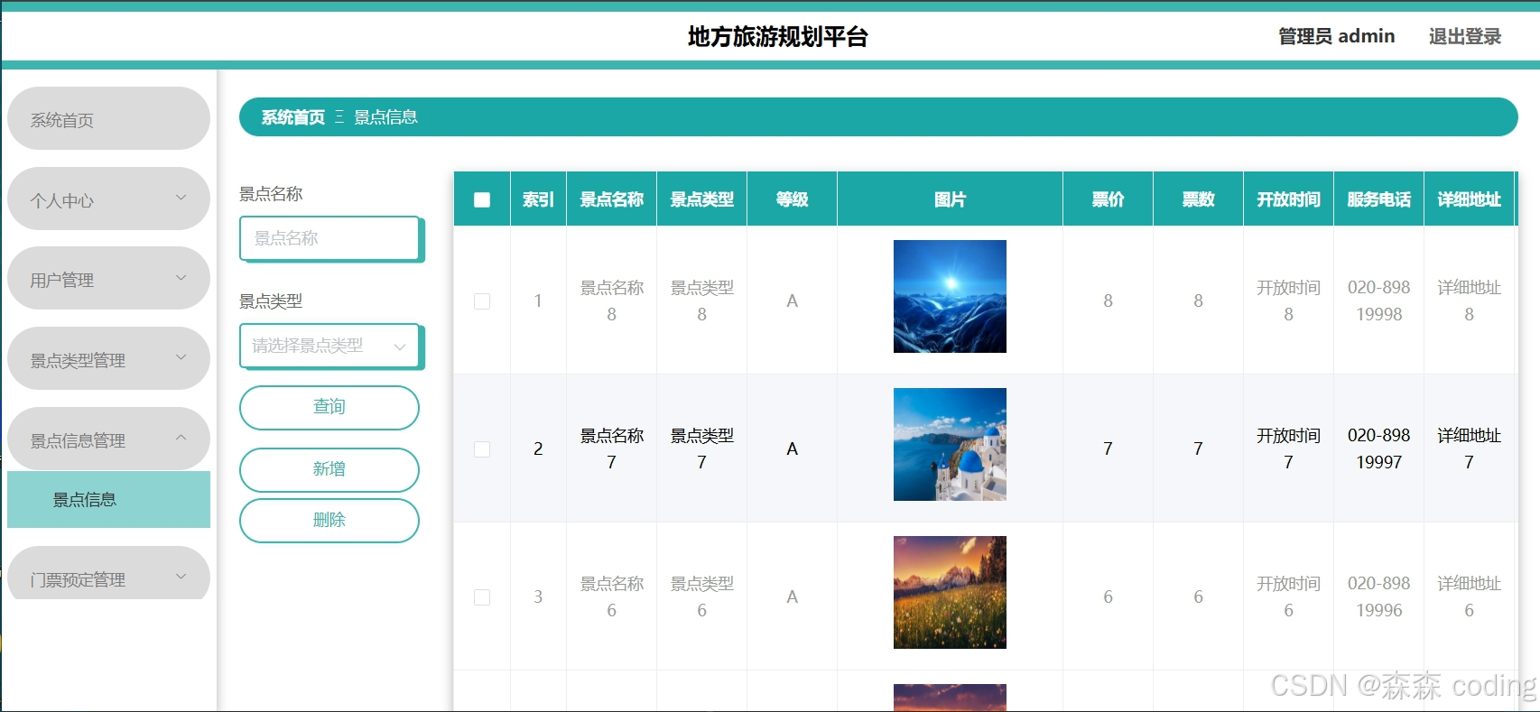Tick the checkbox for row 3

[482, 597]
